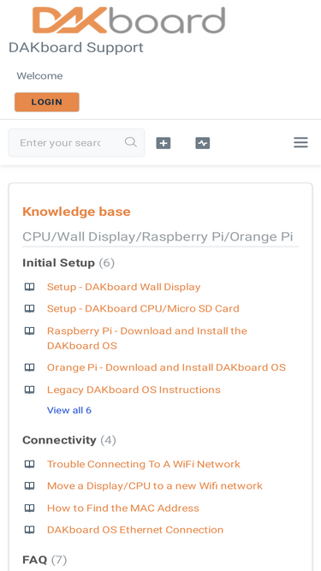Open Orange Pi Download and Install article
Screen dimensions: 321x571
point(166,367)
